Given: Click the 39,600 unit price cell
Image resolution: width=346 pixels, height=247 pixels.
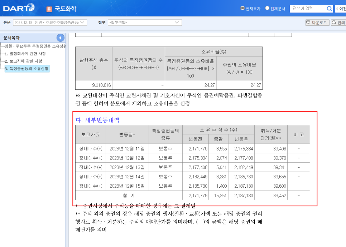Looking at the screenshot, I should coord(271,186).
